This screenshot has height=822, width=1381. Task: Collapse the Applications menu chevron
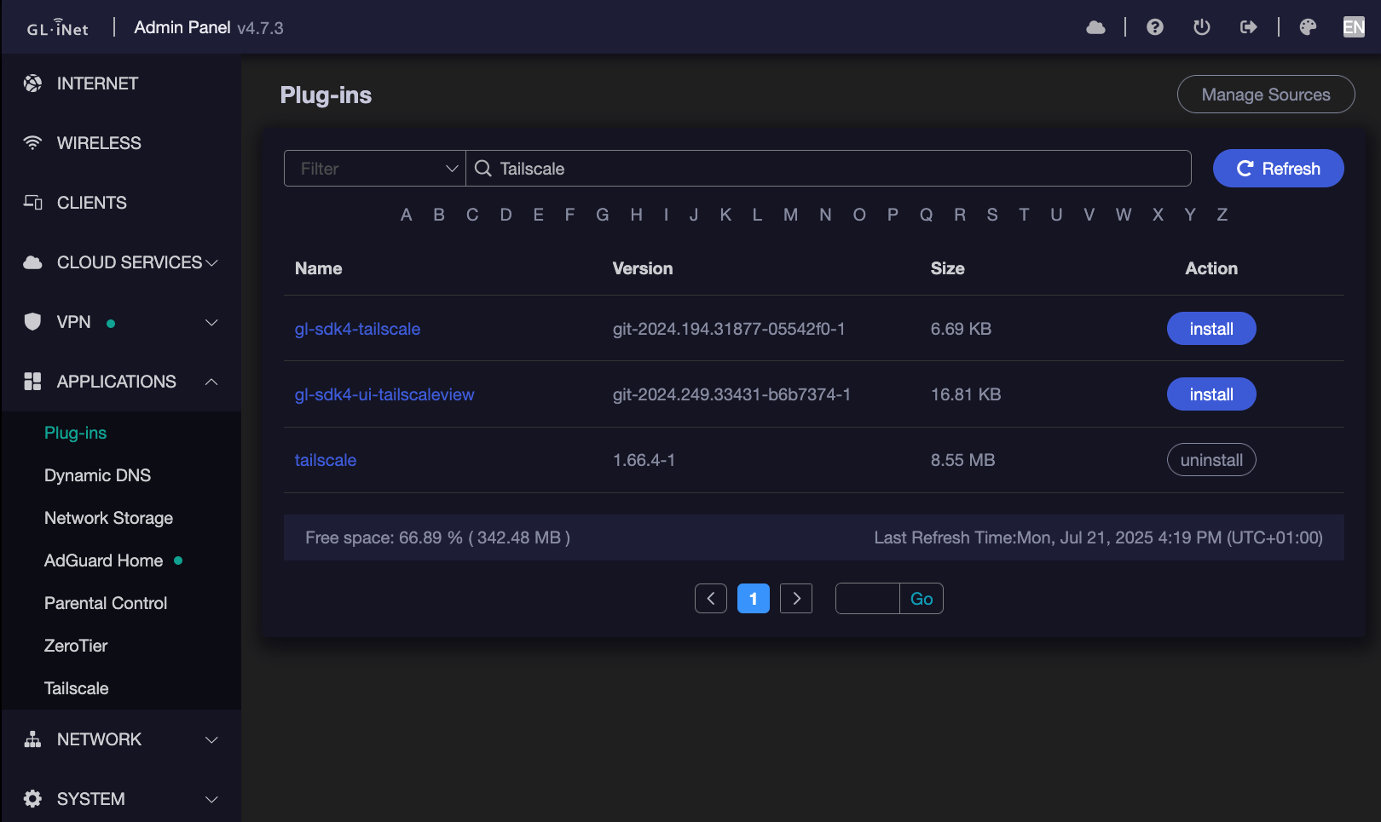click(212, 382)
